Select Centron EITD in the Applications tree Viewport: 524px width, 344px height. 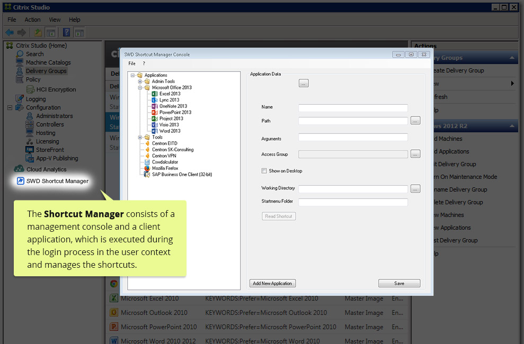164,143
